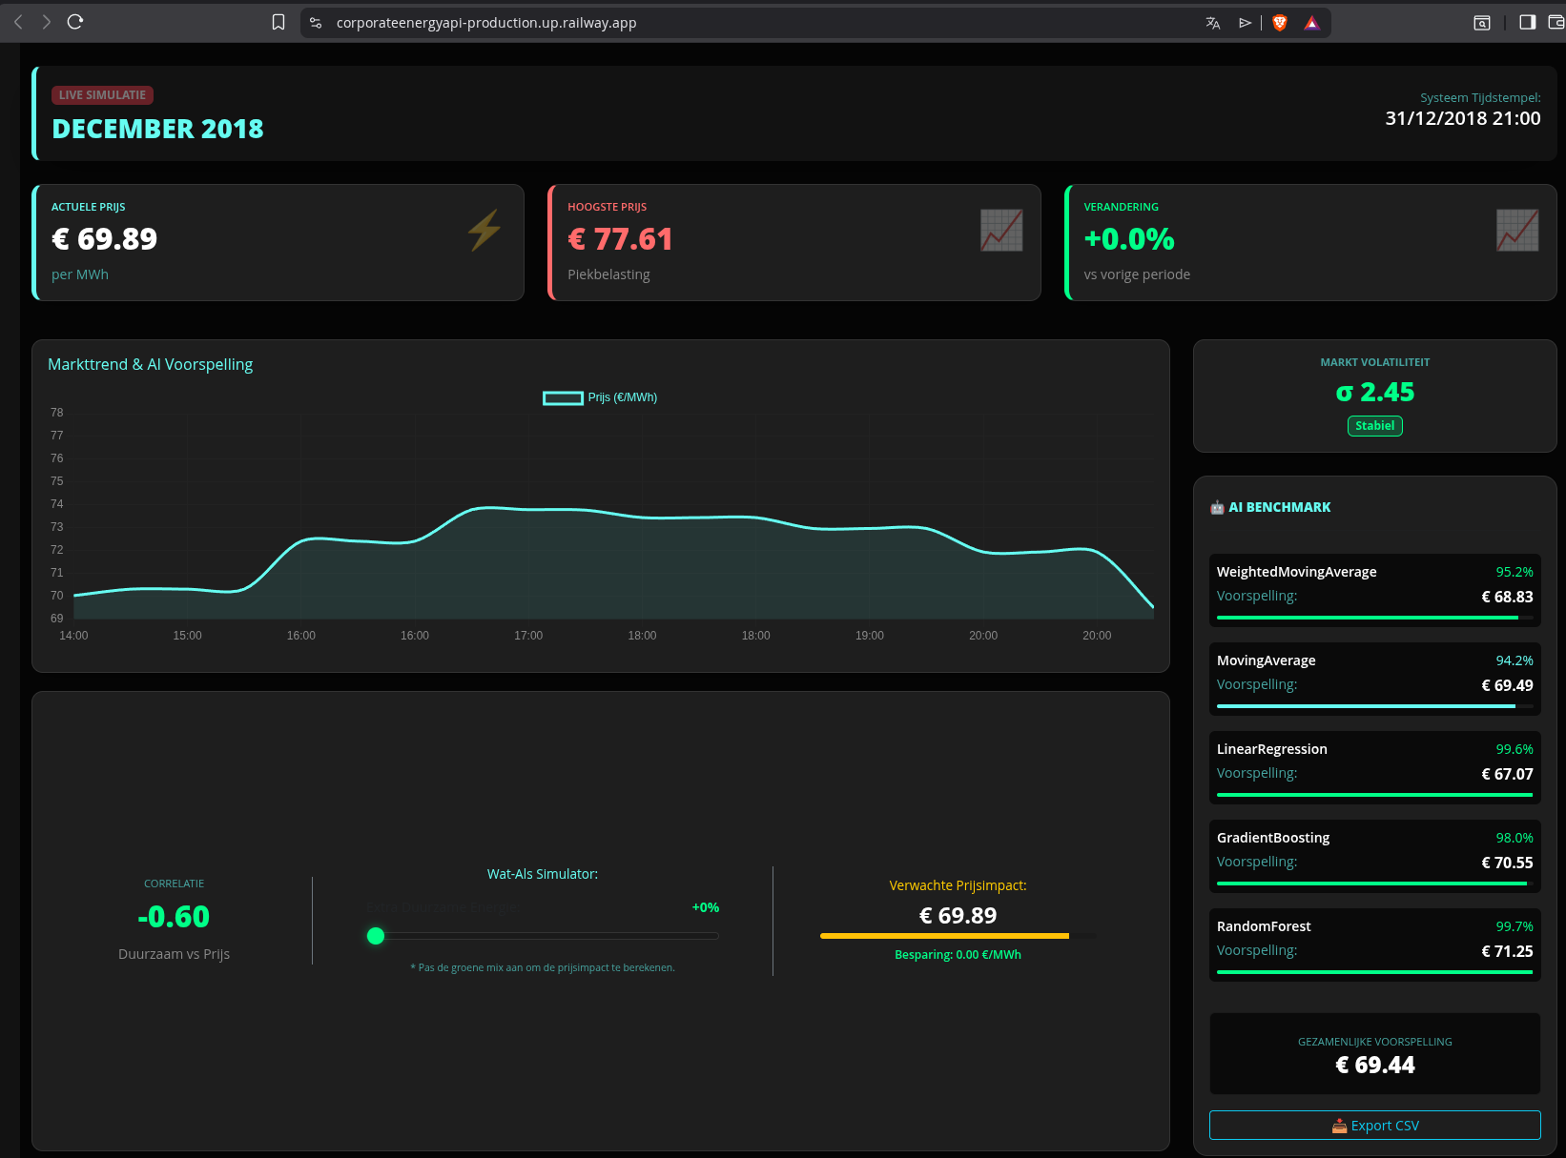This screenshot has height=1158, width=1566.
Task: Open Brave Rewards with the triangle icon
Action: pos(1311,22)
